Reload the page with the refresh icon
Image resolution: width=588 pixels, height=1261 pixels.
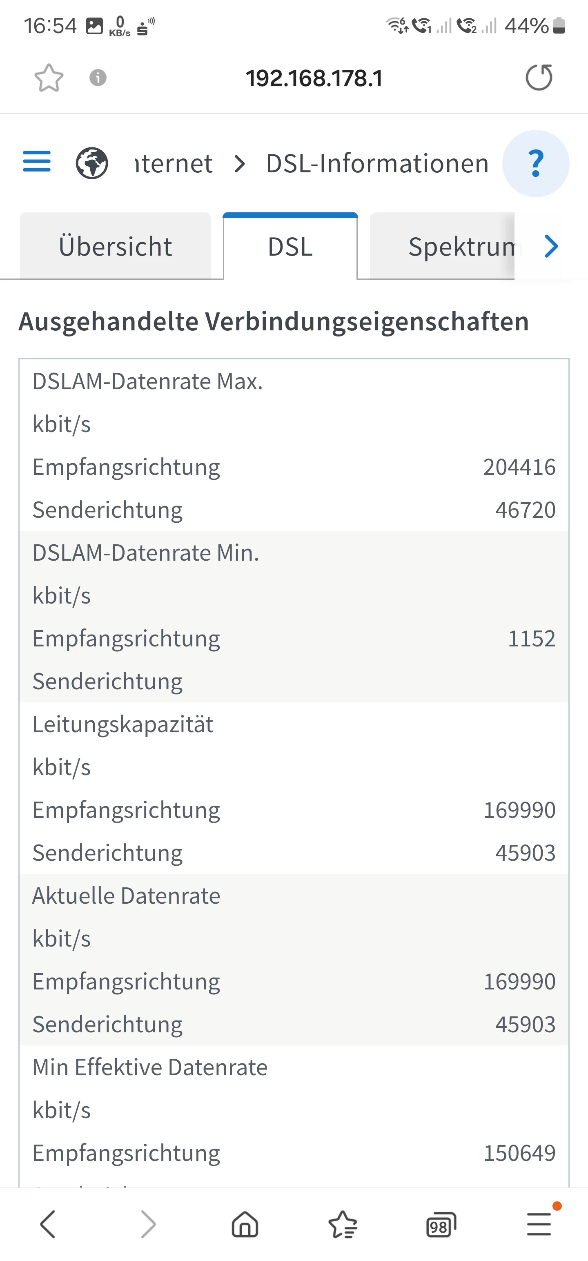pyautogui.click(x=539, y=78)
